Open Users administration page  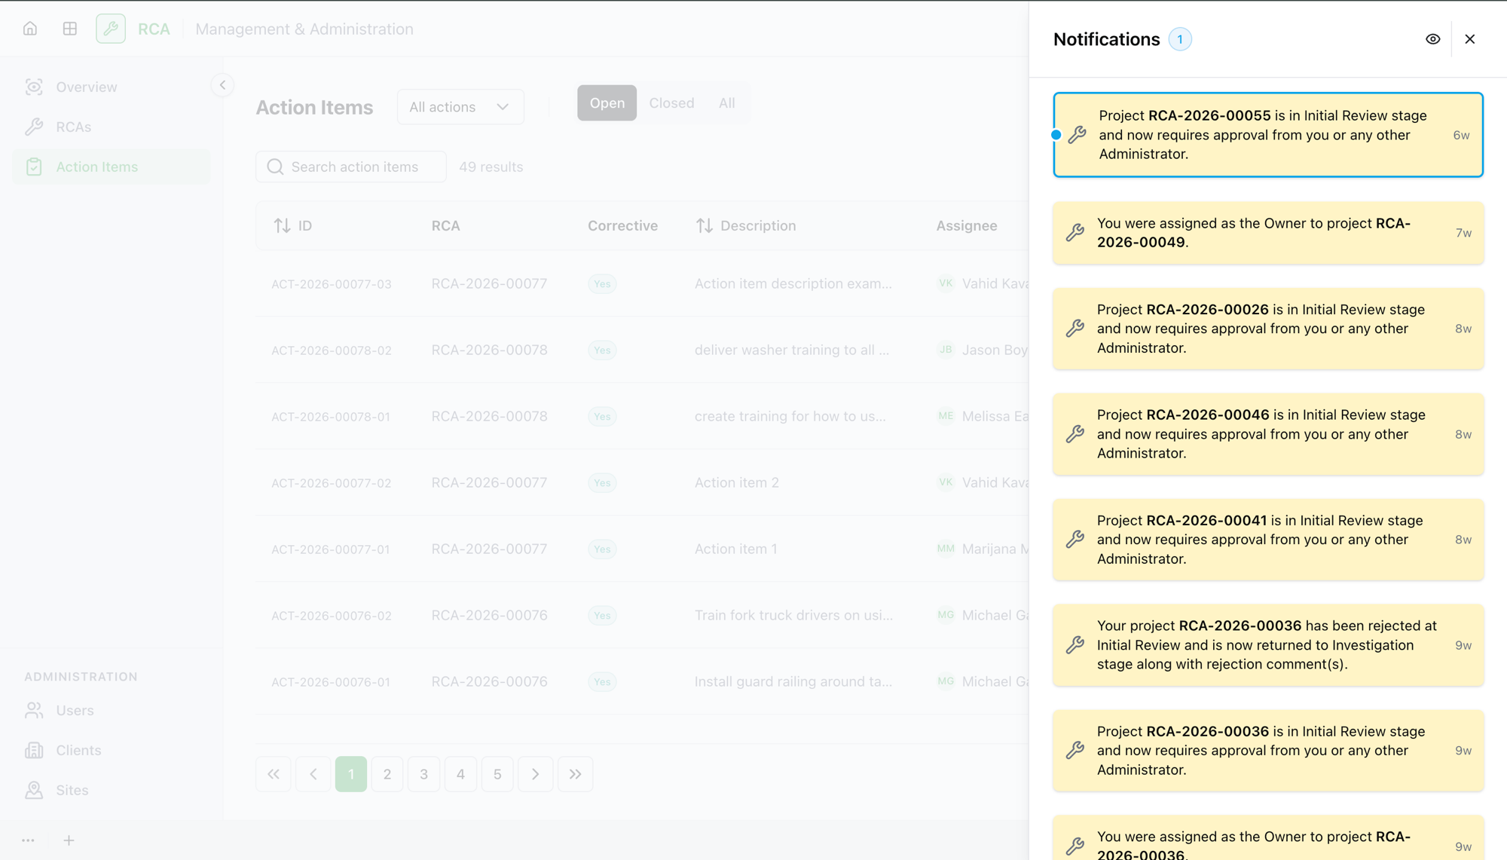coord(112,710)
